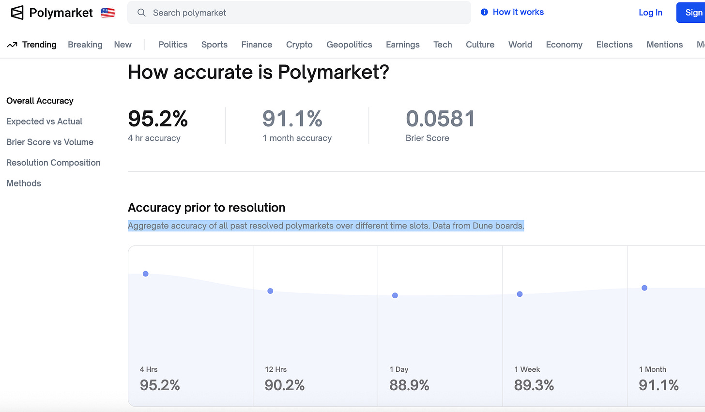Viewport: 705px width, 412px height.
Task: Click the info icon beside How it works
Action: (x=484, y=12)
